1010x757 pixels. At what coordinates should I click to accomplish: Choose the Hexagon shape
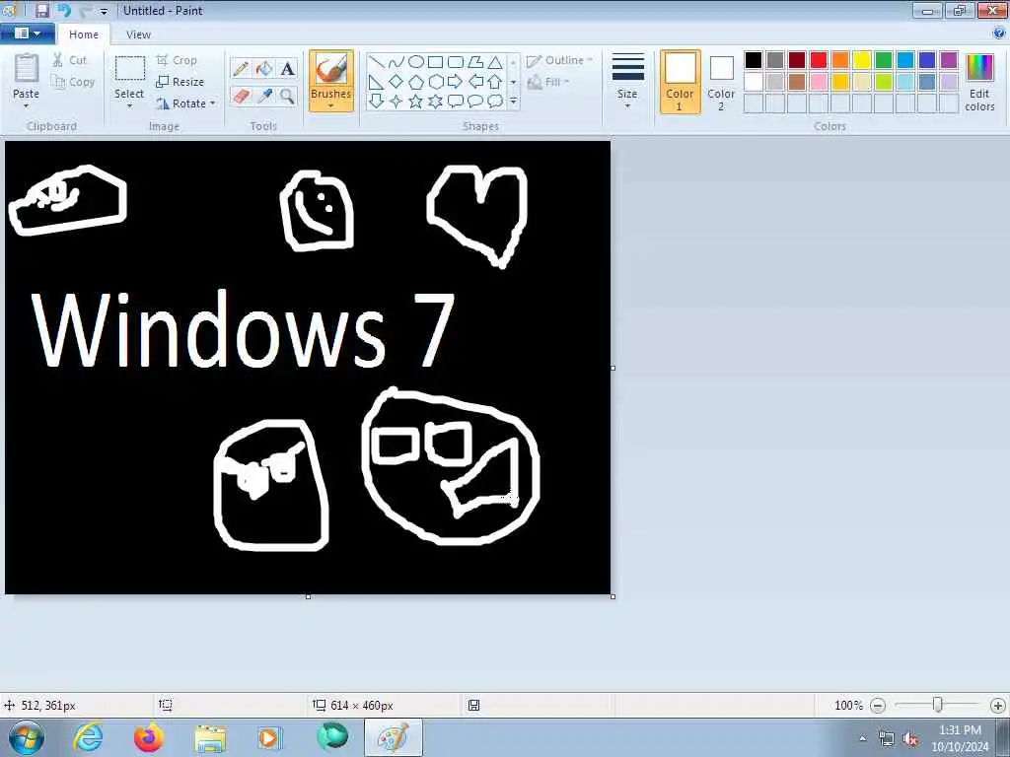(435, 82)
